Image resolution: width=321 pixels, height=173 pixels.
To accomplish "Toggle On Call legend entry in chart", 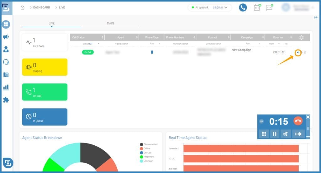I will [146, 153].
